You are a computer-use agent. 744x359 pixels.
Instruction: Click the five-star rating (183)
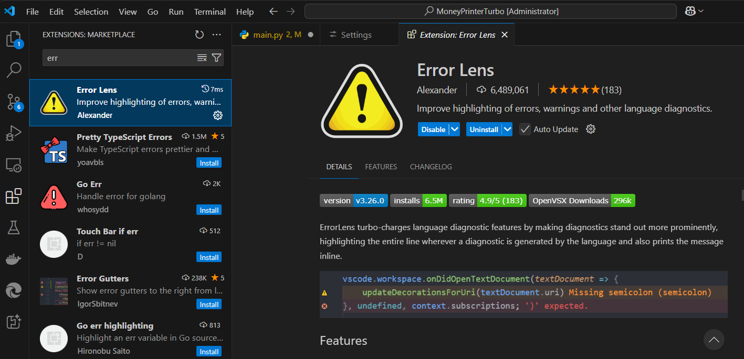click(x=585, y=90)
